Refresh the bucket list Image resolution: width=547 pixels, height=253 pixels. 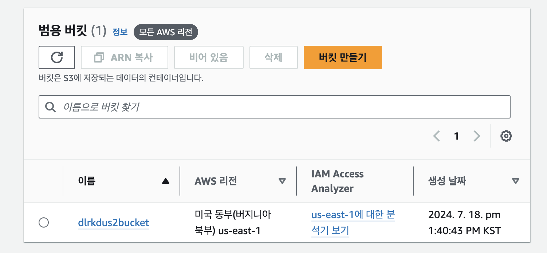56,57
